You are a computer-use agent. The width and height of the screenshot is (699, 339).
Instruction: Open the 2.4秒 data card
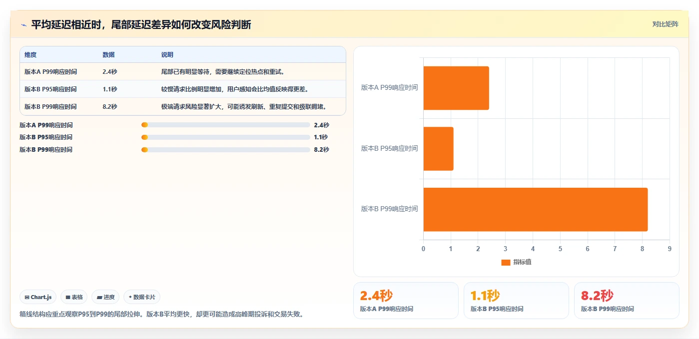[406, 300]
